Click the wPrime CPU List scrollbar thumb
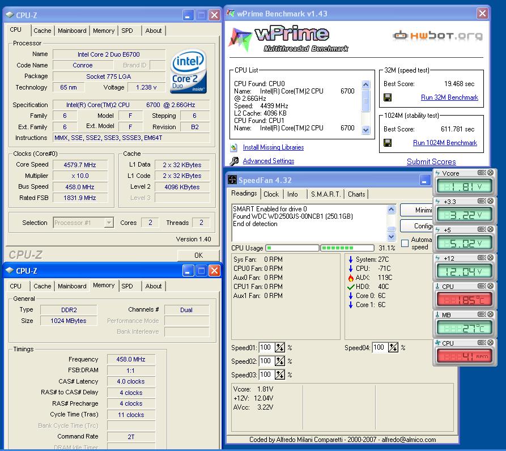This screenshot has width=506, height=451. click(365, 101)
